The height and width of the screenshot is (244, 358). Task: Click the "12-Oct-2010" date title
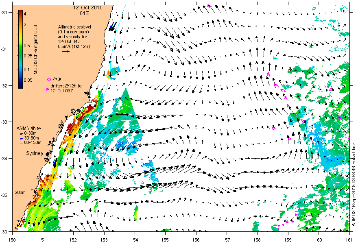click(x=88, y=8)
